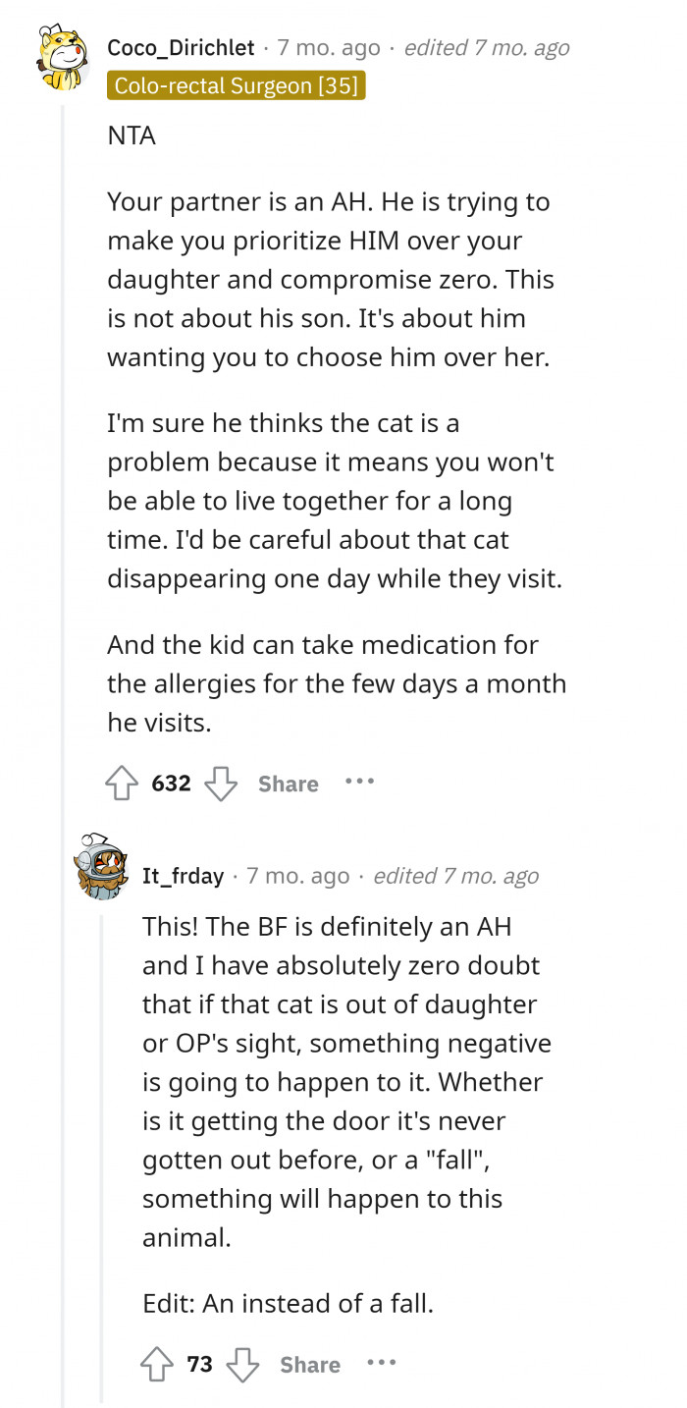Open more options on It_frday's reply
This screenshot has height=1408, width=687.
point(381,1364)
